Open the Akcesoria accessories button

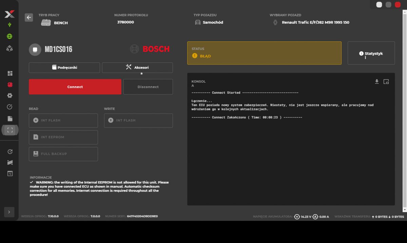(137, 68)
